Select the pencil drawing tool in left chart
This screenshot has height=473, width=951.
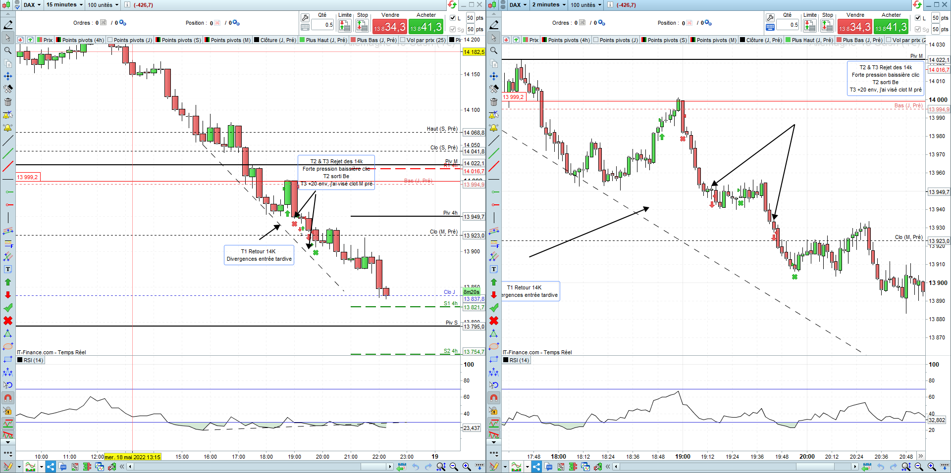coord(8,25)
